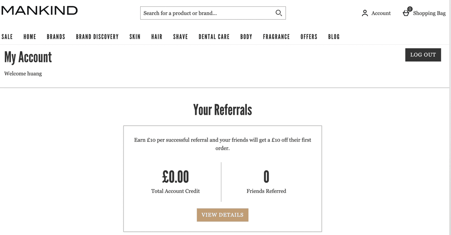Viewport: 451px width, 235px height.
Task: View the OFFERS page
Action: point(309,37)
